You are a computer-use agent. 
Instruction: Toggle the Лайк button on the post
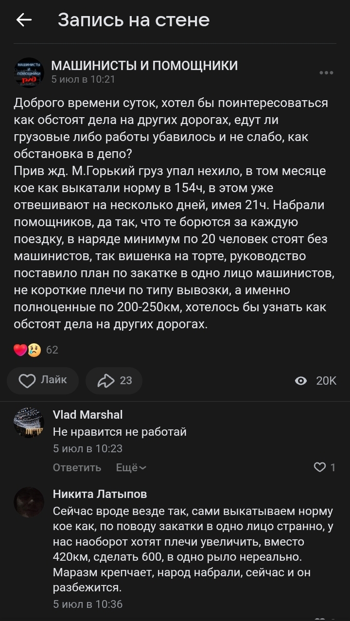coord(43,380)
